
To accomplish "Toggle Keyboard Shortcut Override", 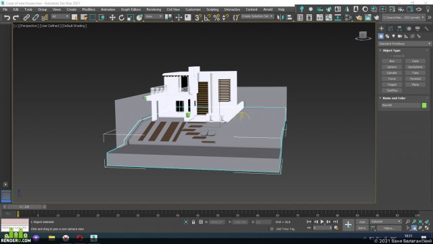I will tap(188, 18).
